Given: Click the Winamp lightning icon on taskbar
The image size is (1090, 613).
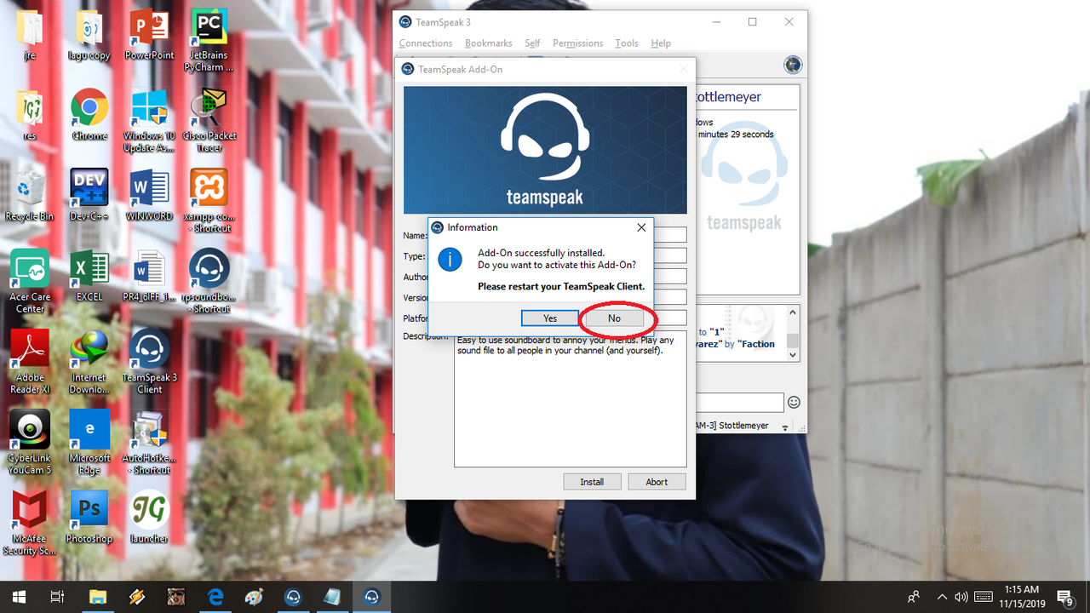Looking at the screenshot, I should point(137,597).
